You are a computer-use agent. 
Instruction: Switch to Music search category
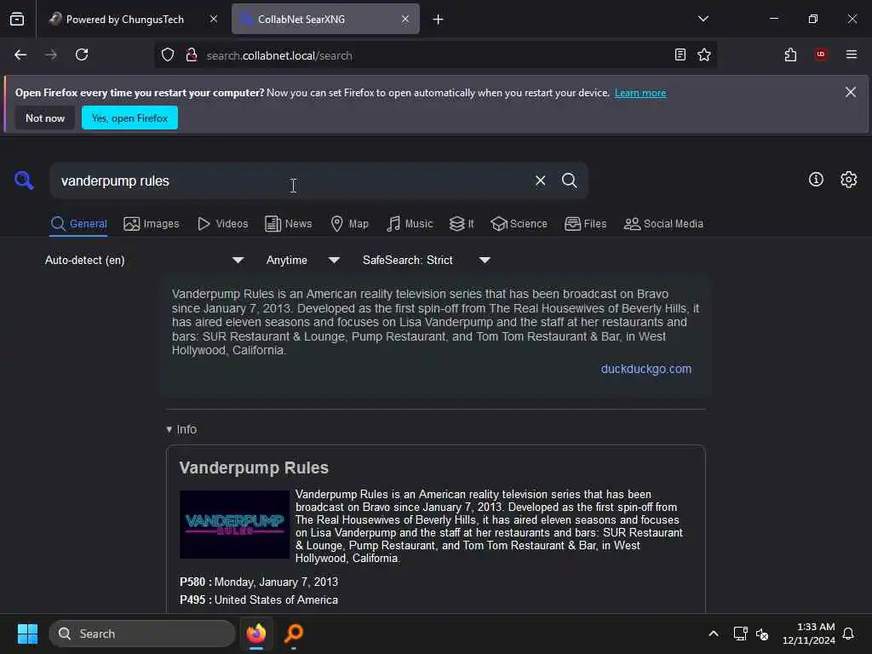410,224
